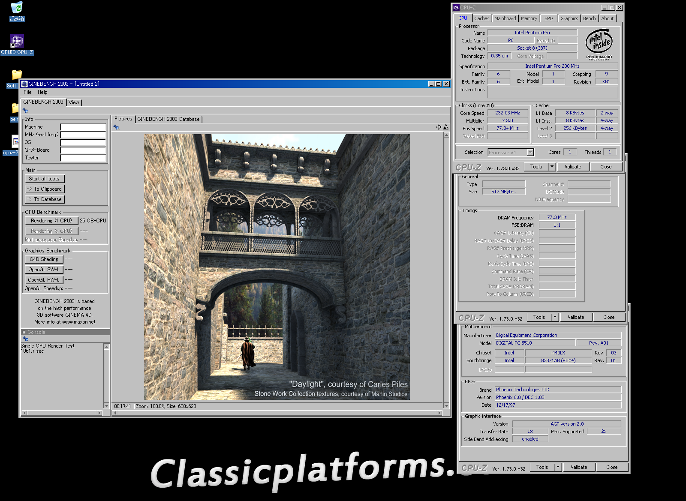Click into the MHz (real freq.) field
The height and width of the screenshot is (501, 686).
83,135
